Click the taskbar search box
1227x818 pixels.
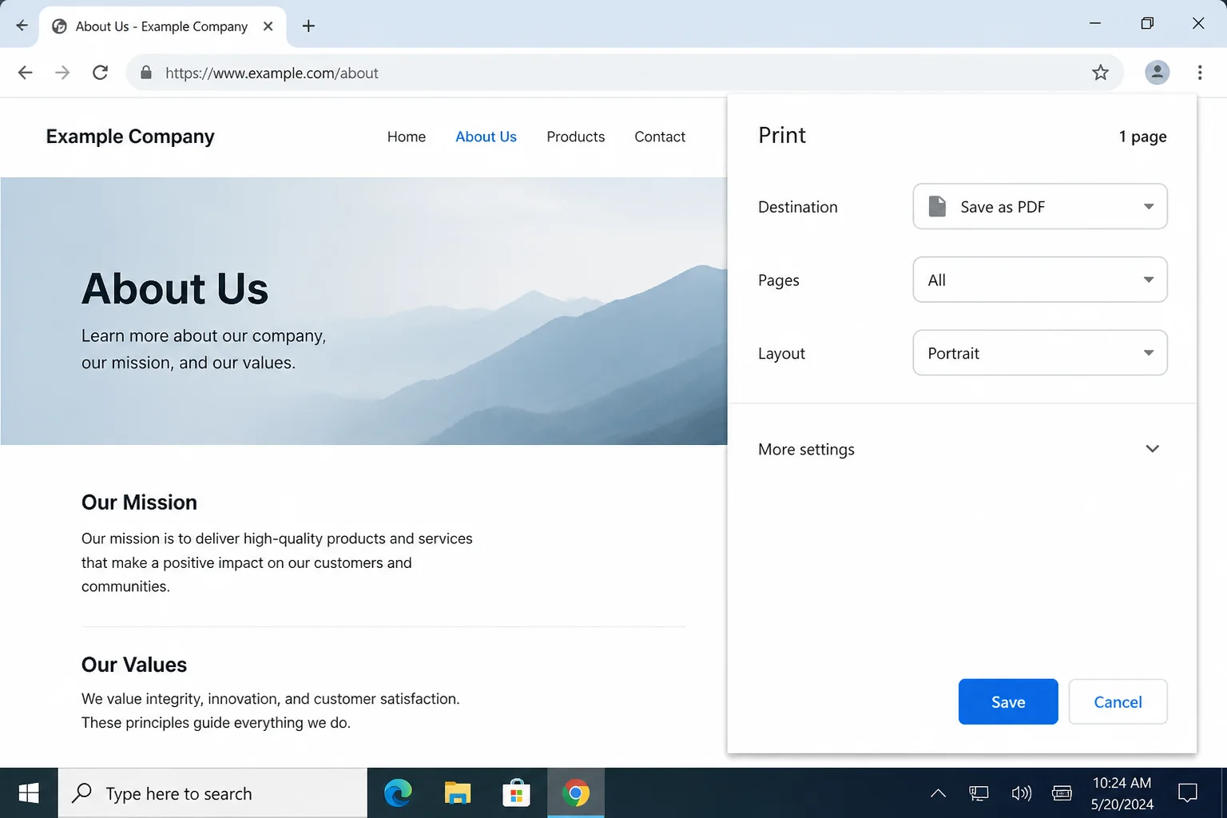[212, 792]
